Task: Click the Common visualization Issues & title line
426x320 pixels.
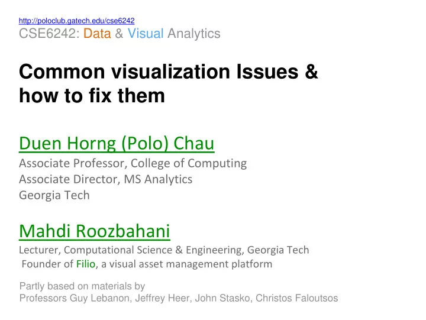Action: pos(169,72)
